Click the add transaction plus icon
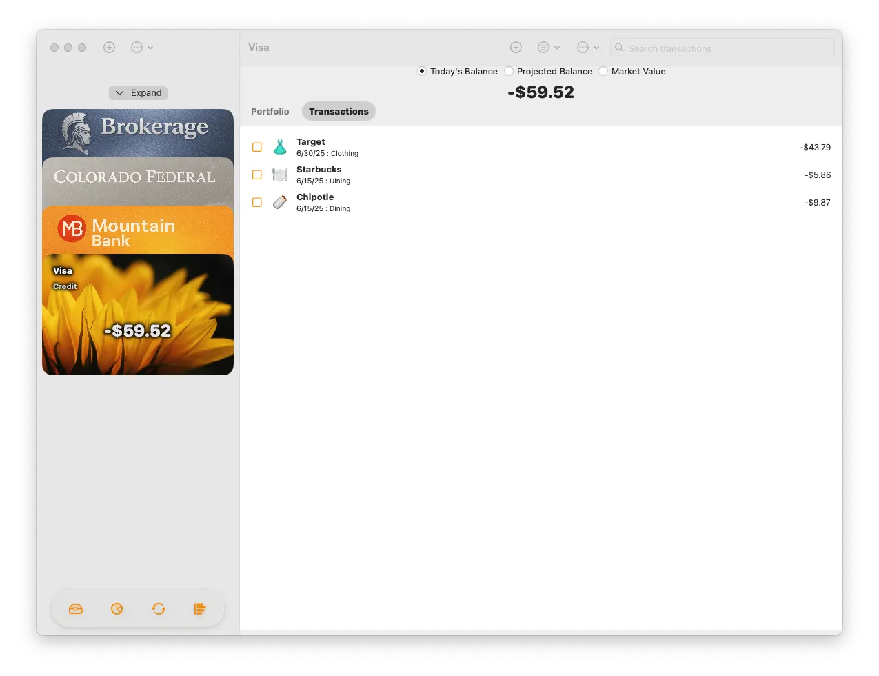The image size is (879, 676). [516, 48]
